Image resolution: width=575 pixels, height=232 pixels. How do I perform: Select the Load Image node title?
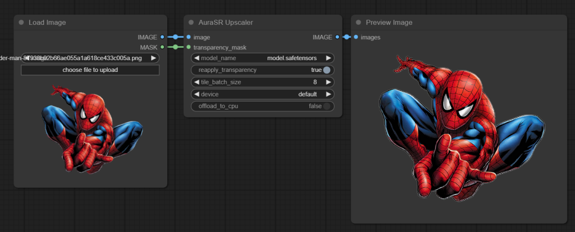[47, 22]
